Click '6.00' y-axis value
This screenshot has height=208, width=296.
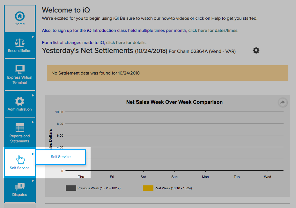pos(60,136)
